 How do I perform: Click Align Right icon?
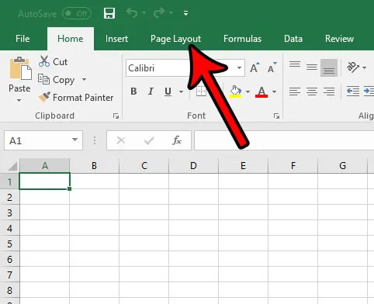329,92
